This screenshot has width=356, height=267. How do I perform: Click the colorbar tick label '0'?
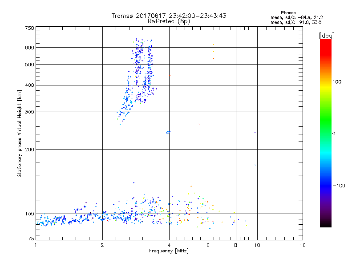[334, 134]
